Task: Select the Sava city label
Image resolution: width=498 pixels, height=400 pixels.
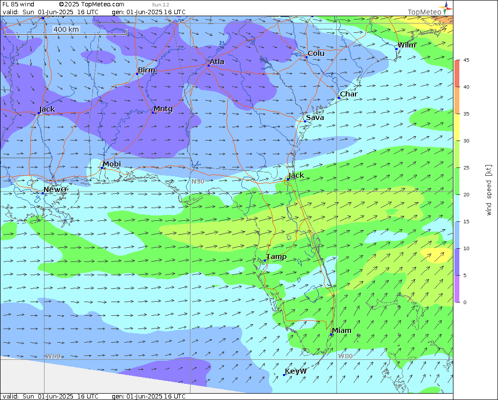Action: click(x=315, y=118)
